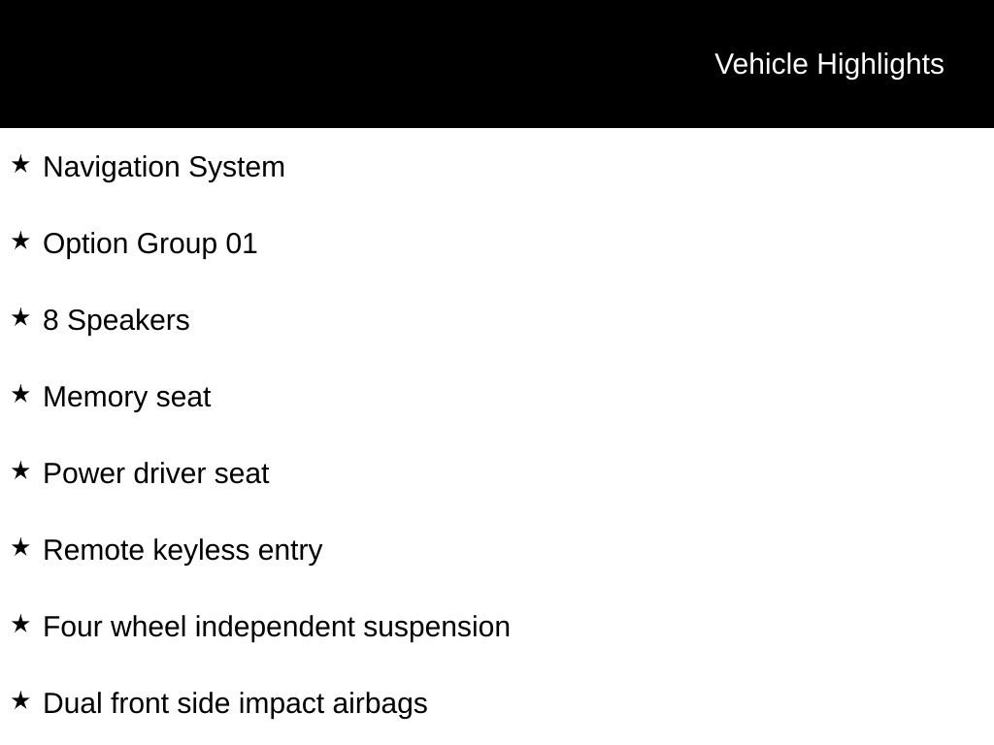
Task: Click the star beside Navigation System
Action: pyautogui.click(x=20, y=165)
